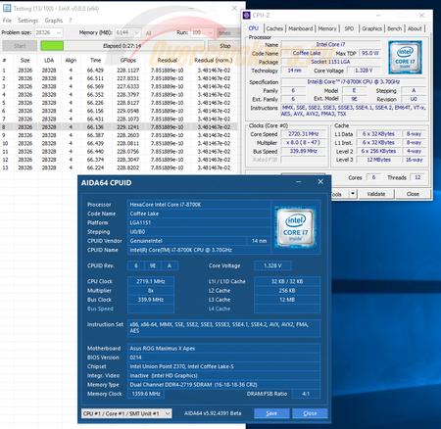Screen dimensions: 441x429
Task: Expand the Memory (MiB) dropdown in LinX
Action: click(x=137, y=32)
